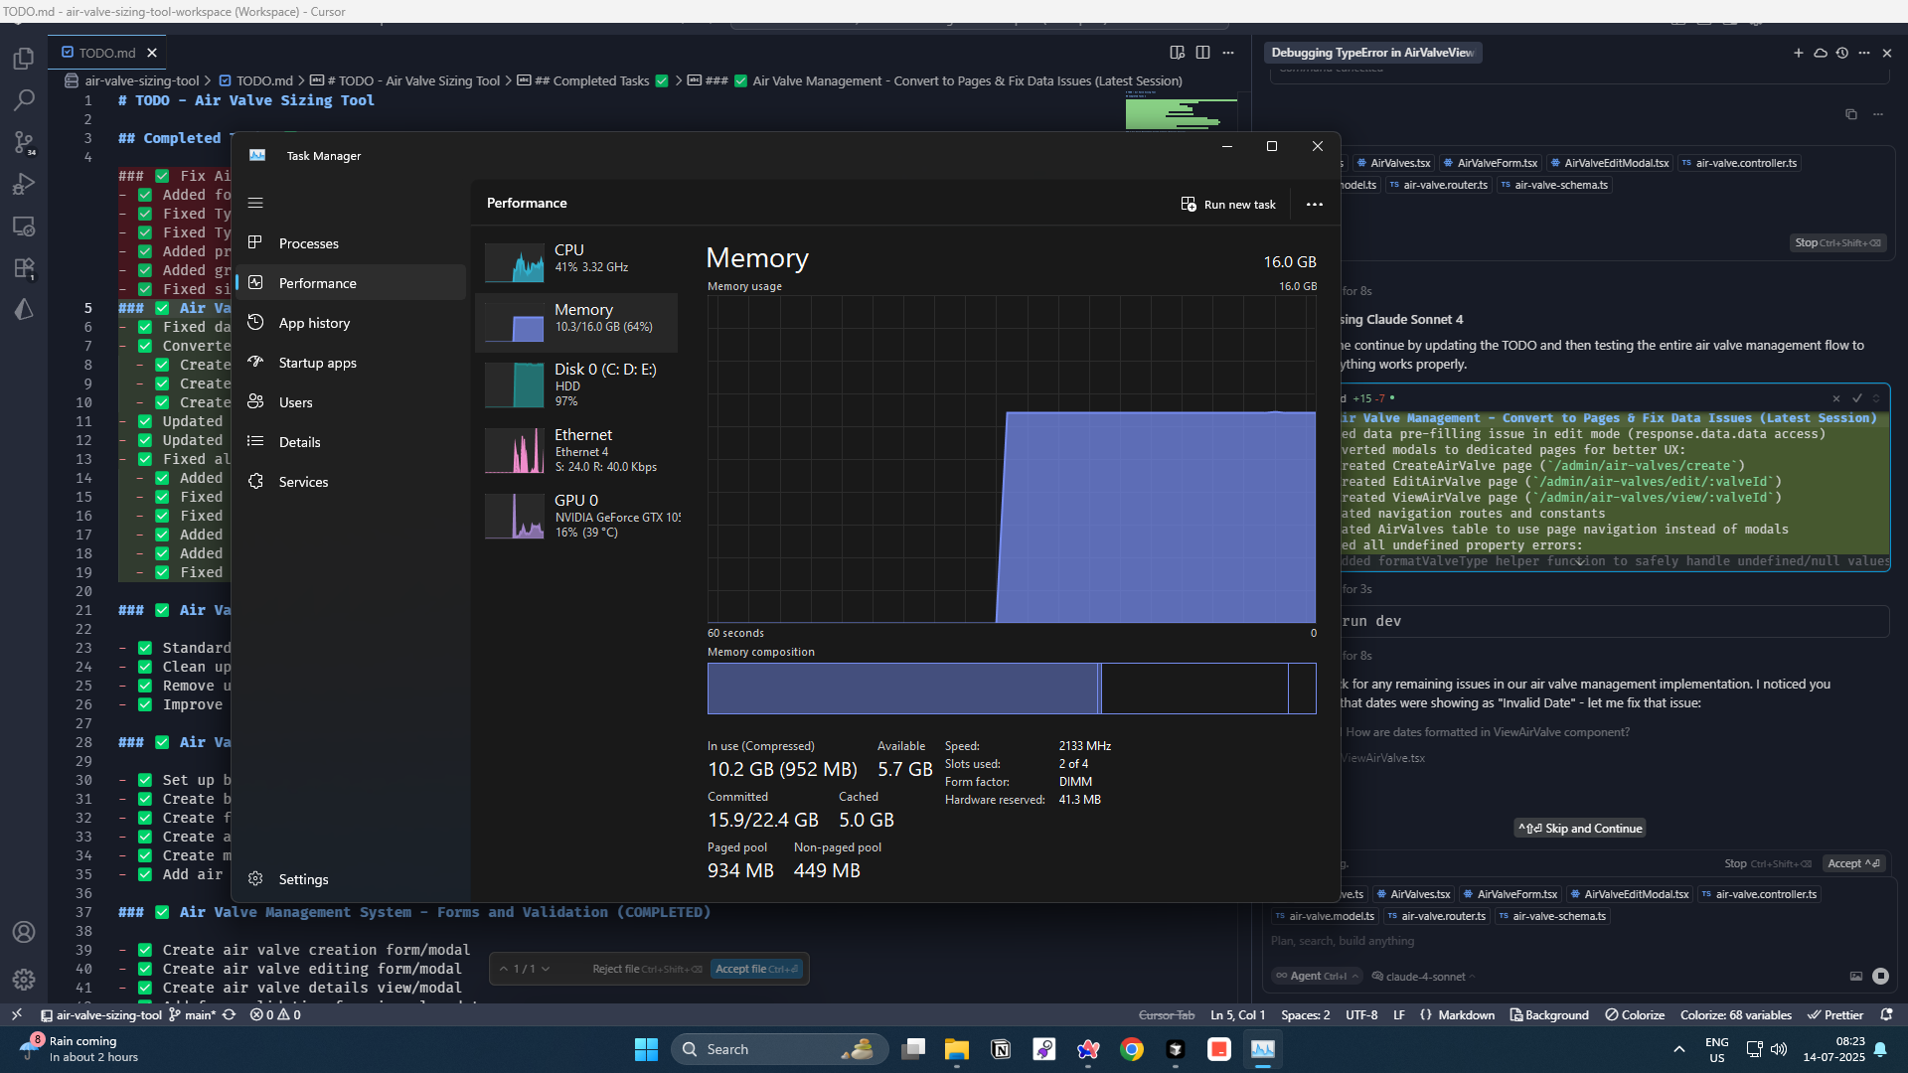Open Markdown language mode selector
Viewport: 1908px width, 1073px height.
click(x=1465, y=1014)
